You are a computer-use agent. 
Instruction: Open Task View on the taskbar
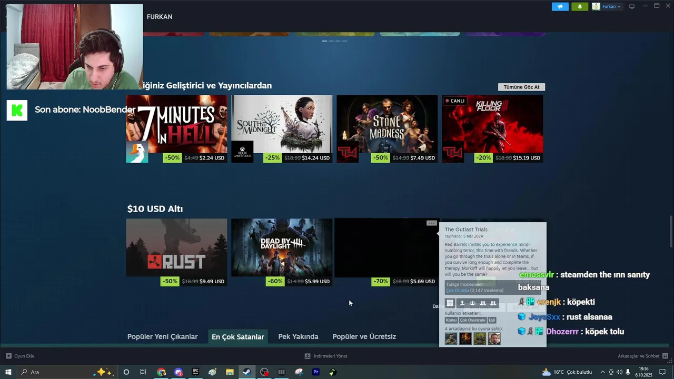143,372
